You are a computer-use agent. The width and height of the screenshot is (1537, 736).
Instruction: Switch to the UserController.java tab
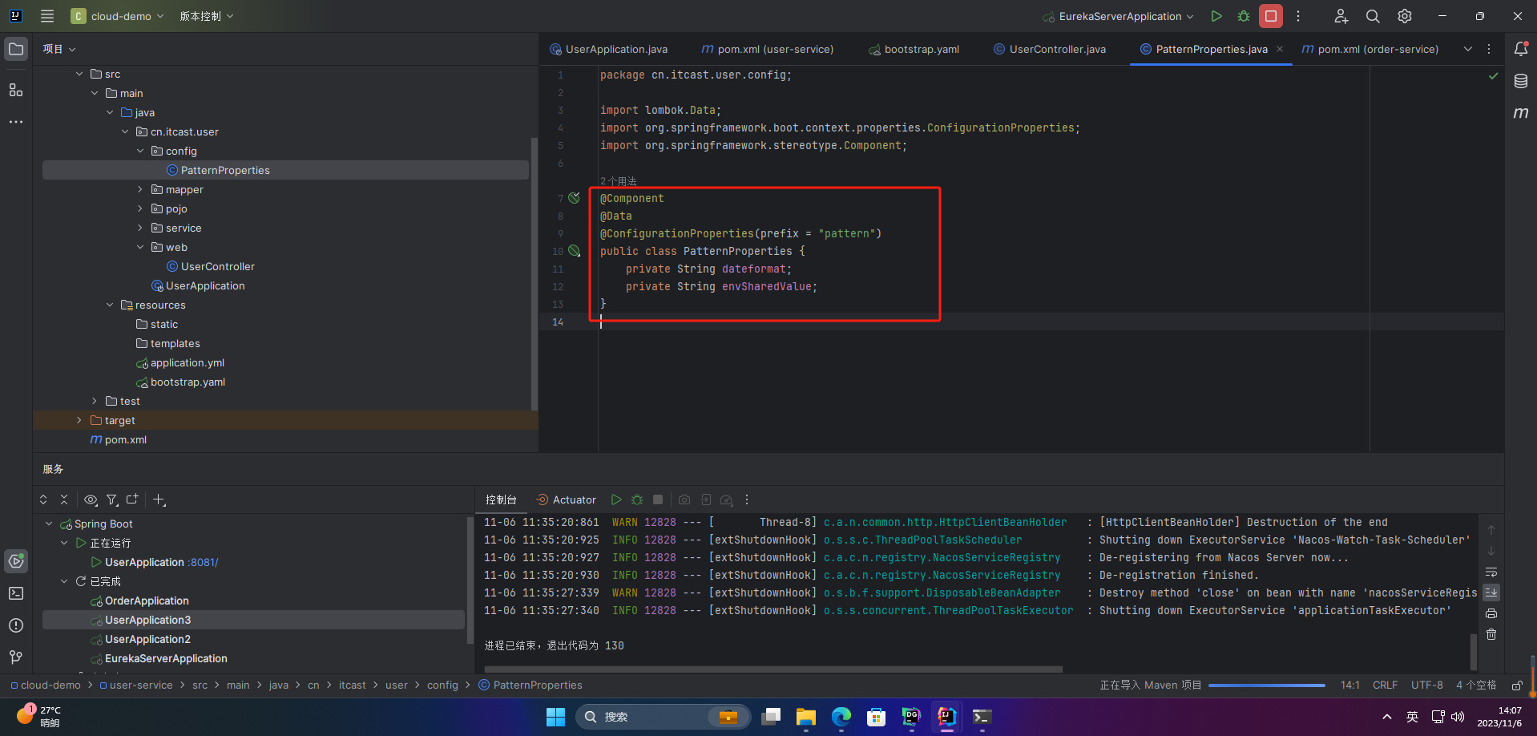pos(1056,49)
